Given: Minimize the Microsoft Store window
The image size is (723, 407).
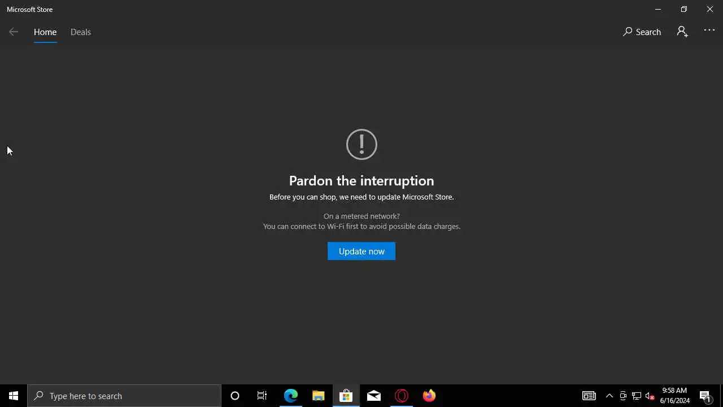Looking at the screenshot, I should (x=658, y=9).
